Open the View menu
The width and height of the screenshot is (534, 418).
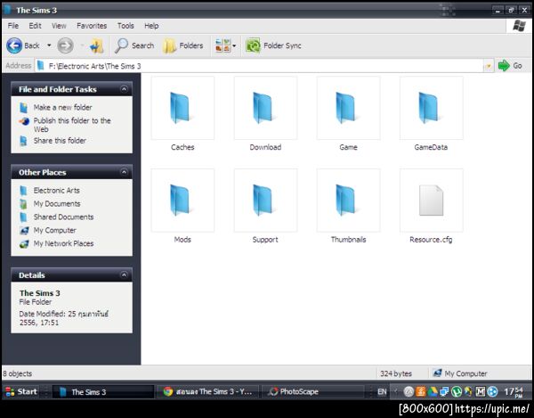[59, 26]
